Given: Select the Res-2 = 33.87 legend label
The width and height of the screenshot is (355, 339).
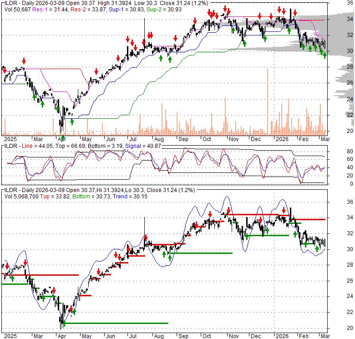Looking at the screenshot, I should (x=89, y=10).
